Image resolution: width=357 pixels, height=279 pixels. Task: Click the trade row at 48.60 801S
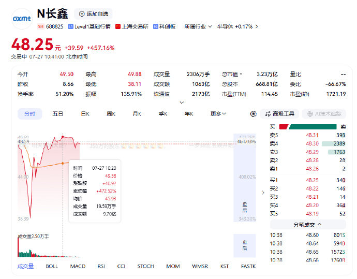(x=308, y=236)
